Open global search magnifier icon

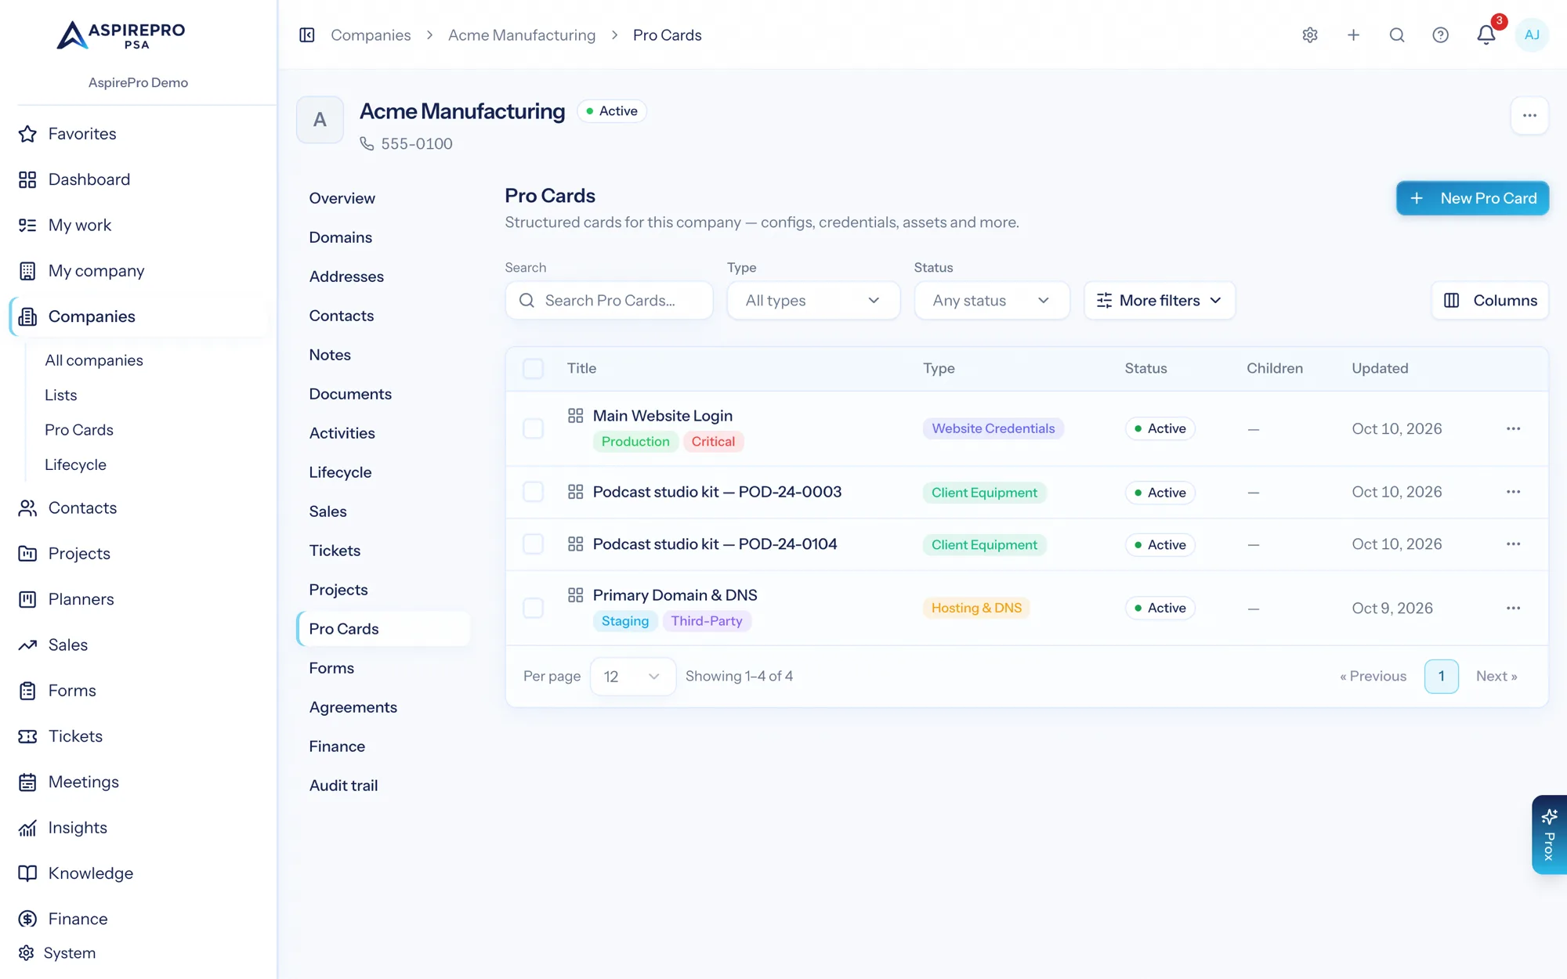click(x=1397, y=35)
